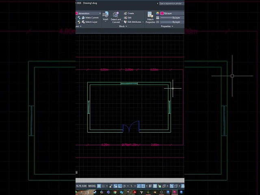260x195 pixels.
Task: Click the Insert block icon
Action: pos(106,15)
